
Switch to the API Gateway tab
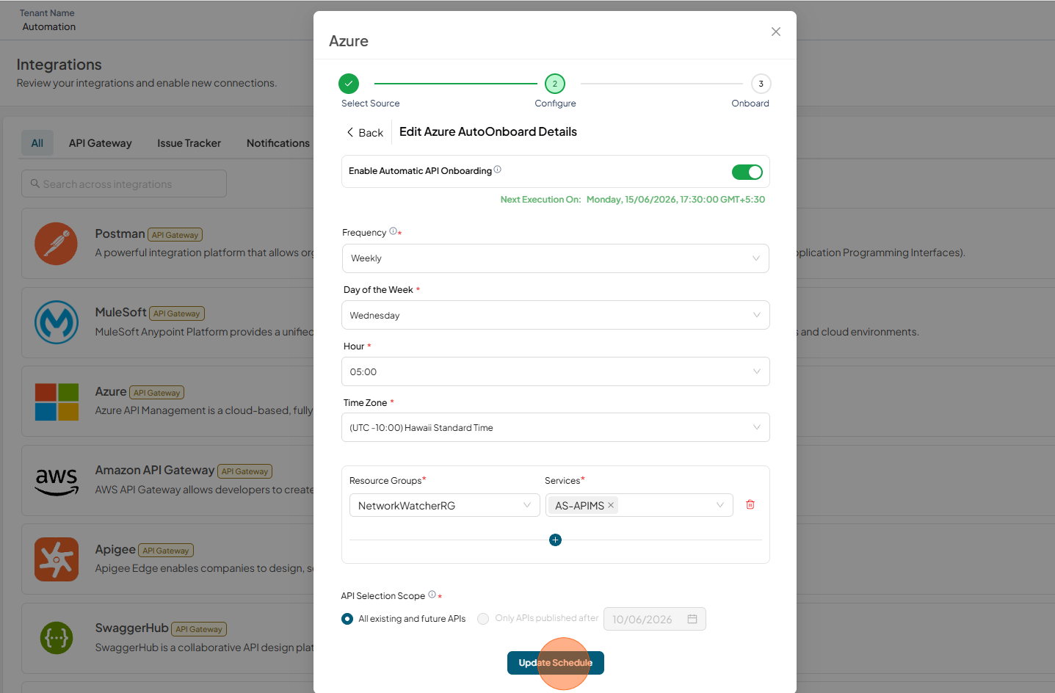(x=101, y=143)
